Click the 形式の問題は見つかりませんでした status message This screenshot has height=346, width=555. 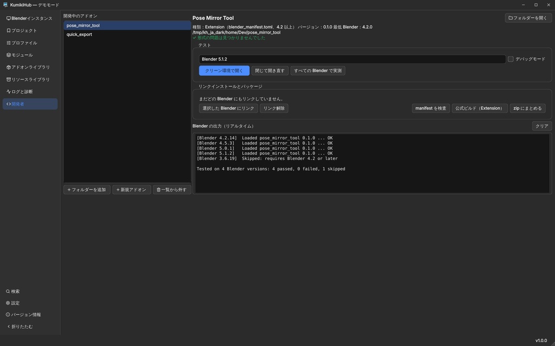(x=229, y=38)
